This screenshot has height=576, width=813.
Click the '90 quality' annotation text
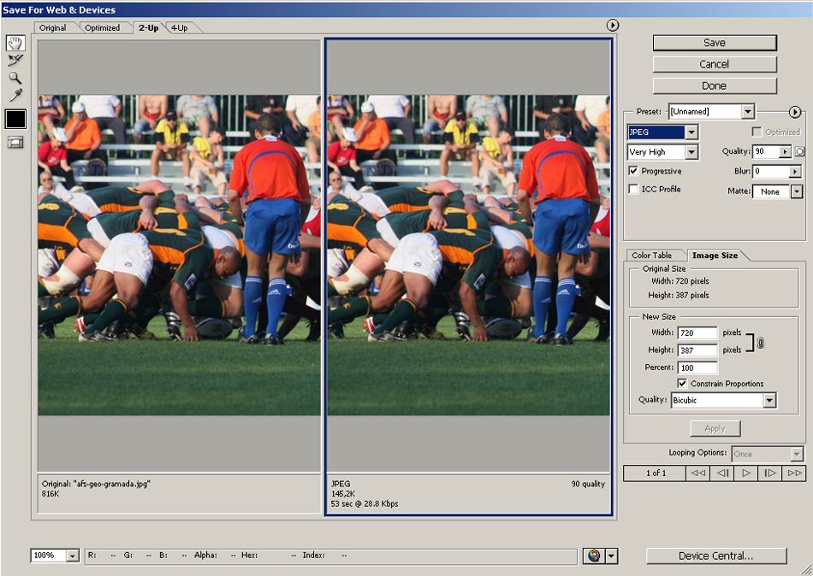(x=588, y=484)
